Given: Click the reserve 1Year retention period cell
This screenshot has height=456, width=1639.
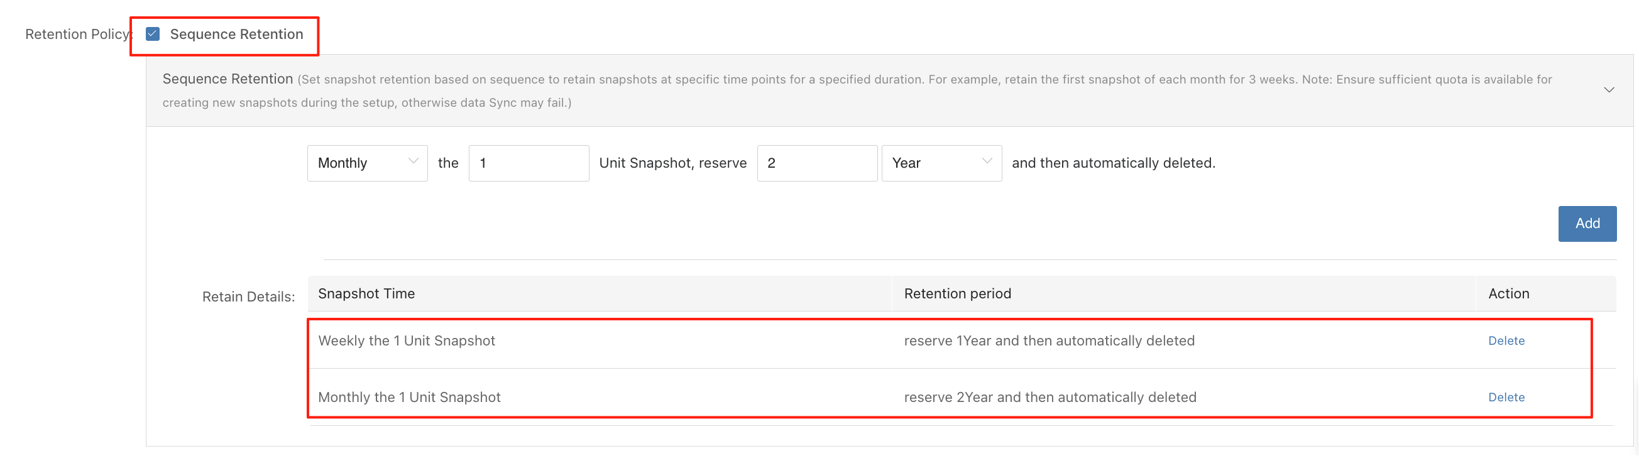Looking at the screenshot, I should coord(1048,341).
